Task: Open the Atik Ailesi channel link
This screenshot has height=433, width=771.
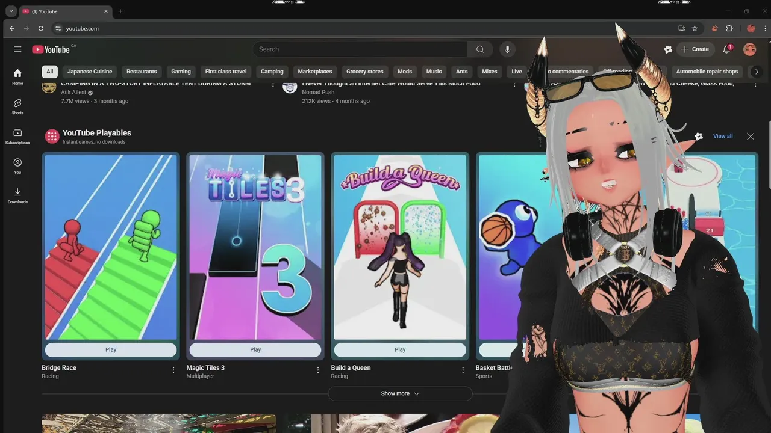Action: coord(73,93)
